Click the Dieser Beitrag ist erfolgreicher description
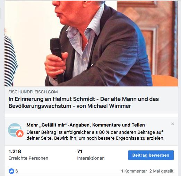 point(95,135)
